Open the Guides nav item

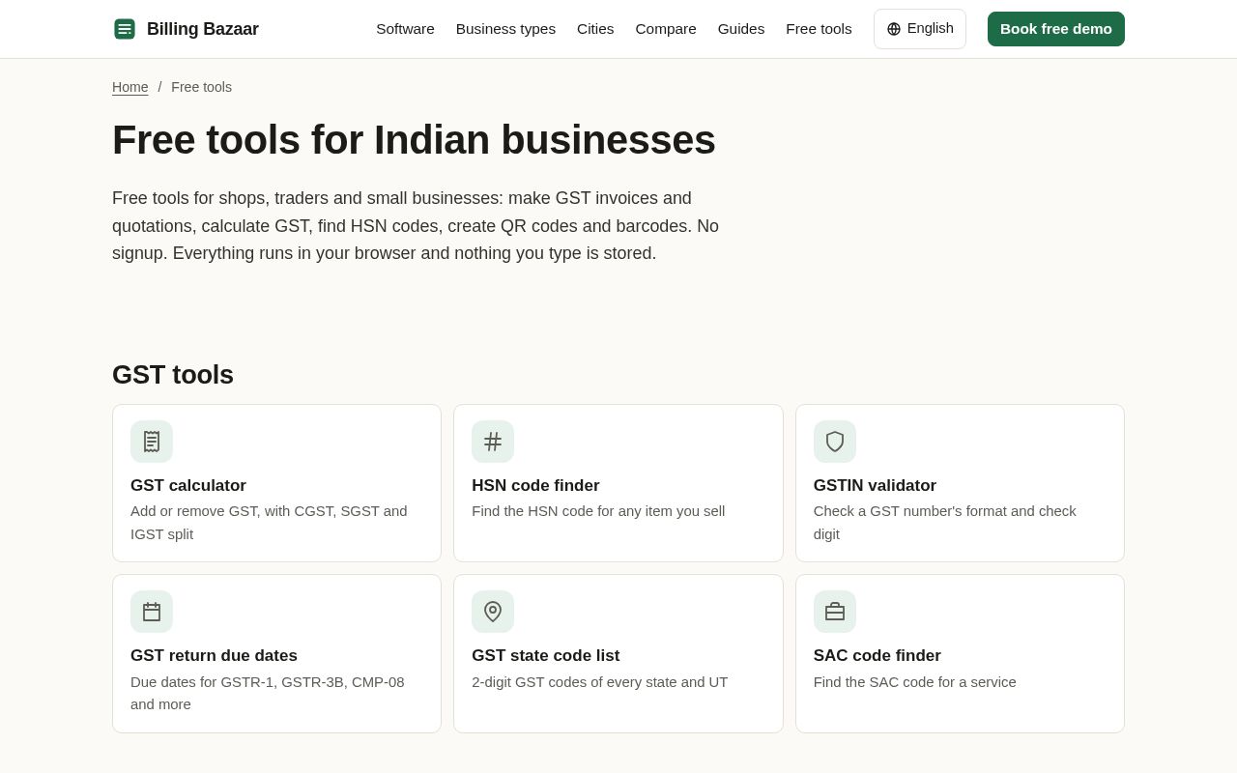[741, 29]
